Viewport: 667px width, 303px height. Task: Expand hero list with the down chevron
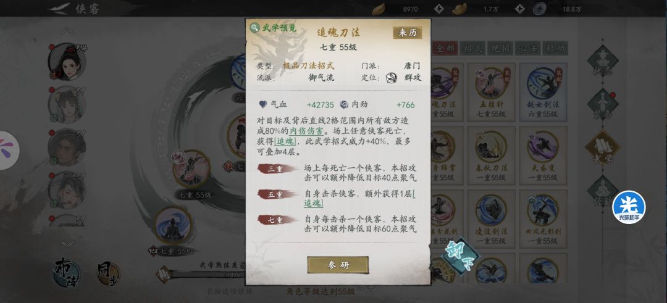tap(67, 244)
